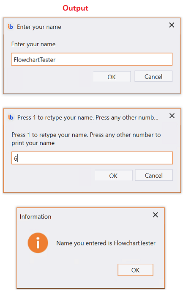
Task: Cancel the retype name prompt dialog
Action: (x=154, y=175)
